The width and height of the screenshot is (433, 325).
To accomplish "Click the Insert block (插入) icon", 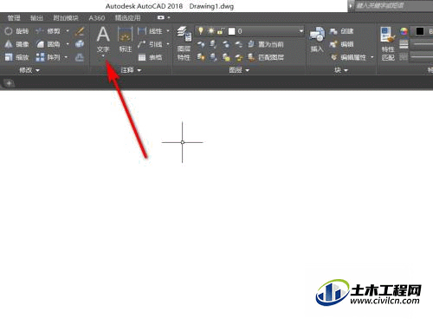I will 317,39.
